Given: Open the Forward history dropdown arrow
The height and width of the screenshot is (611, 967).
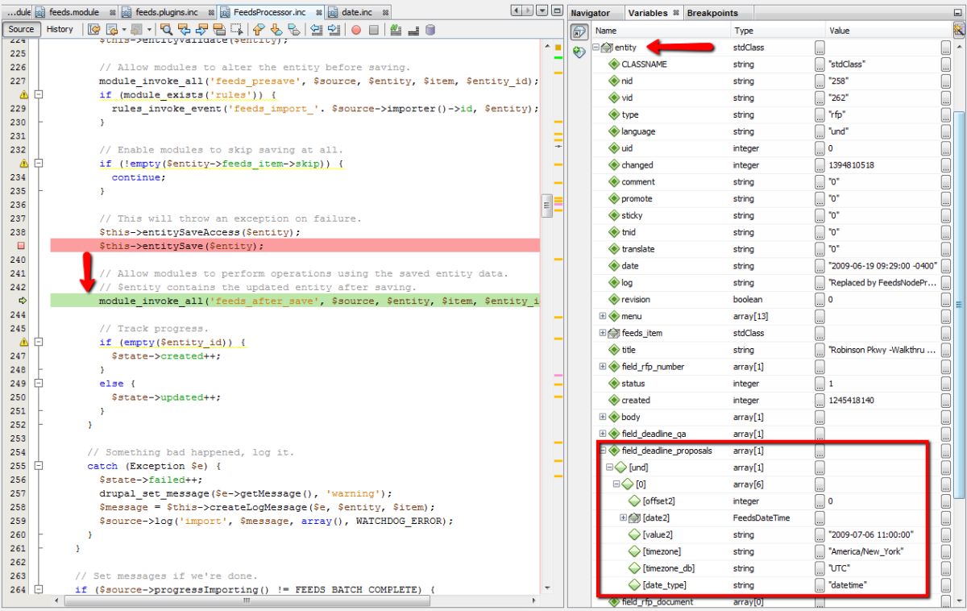Looking at the screenshot, I should click(148, 30).
